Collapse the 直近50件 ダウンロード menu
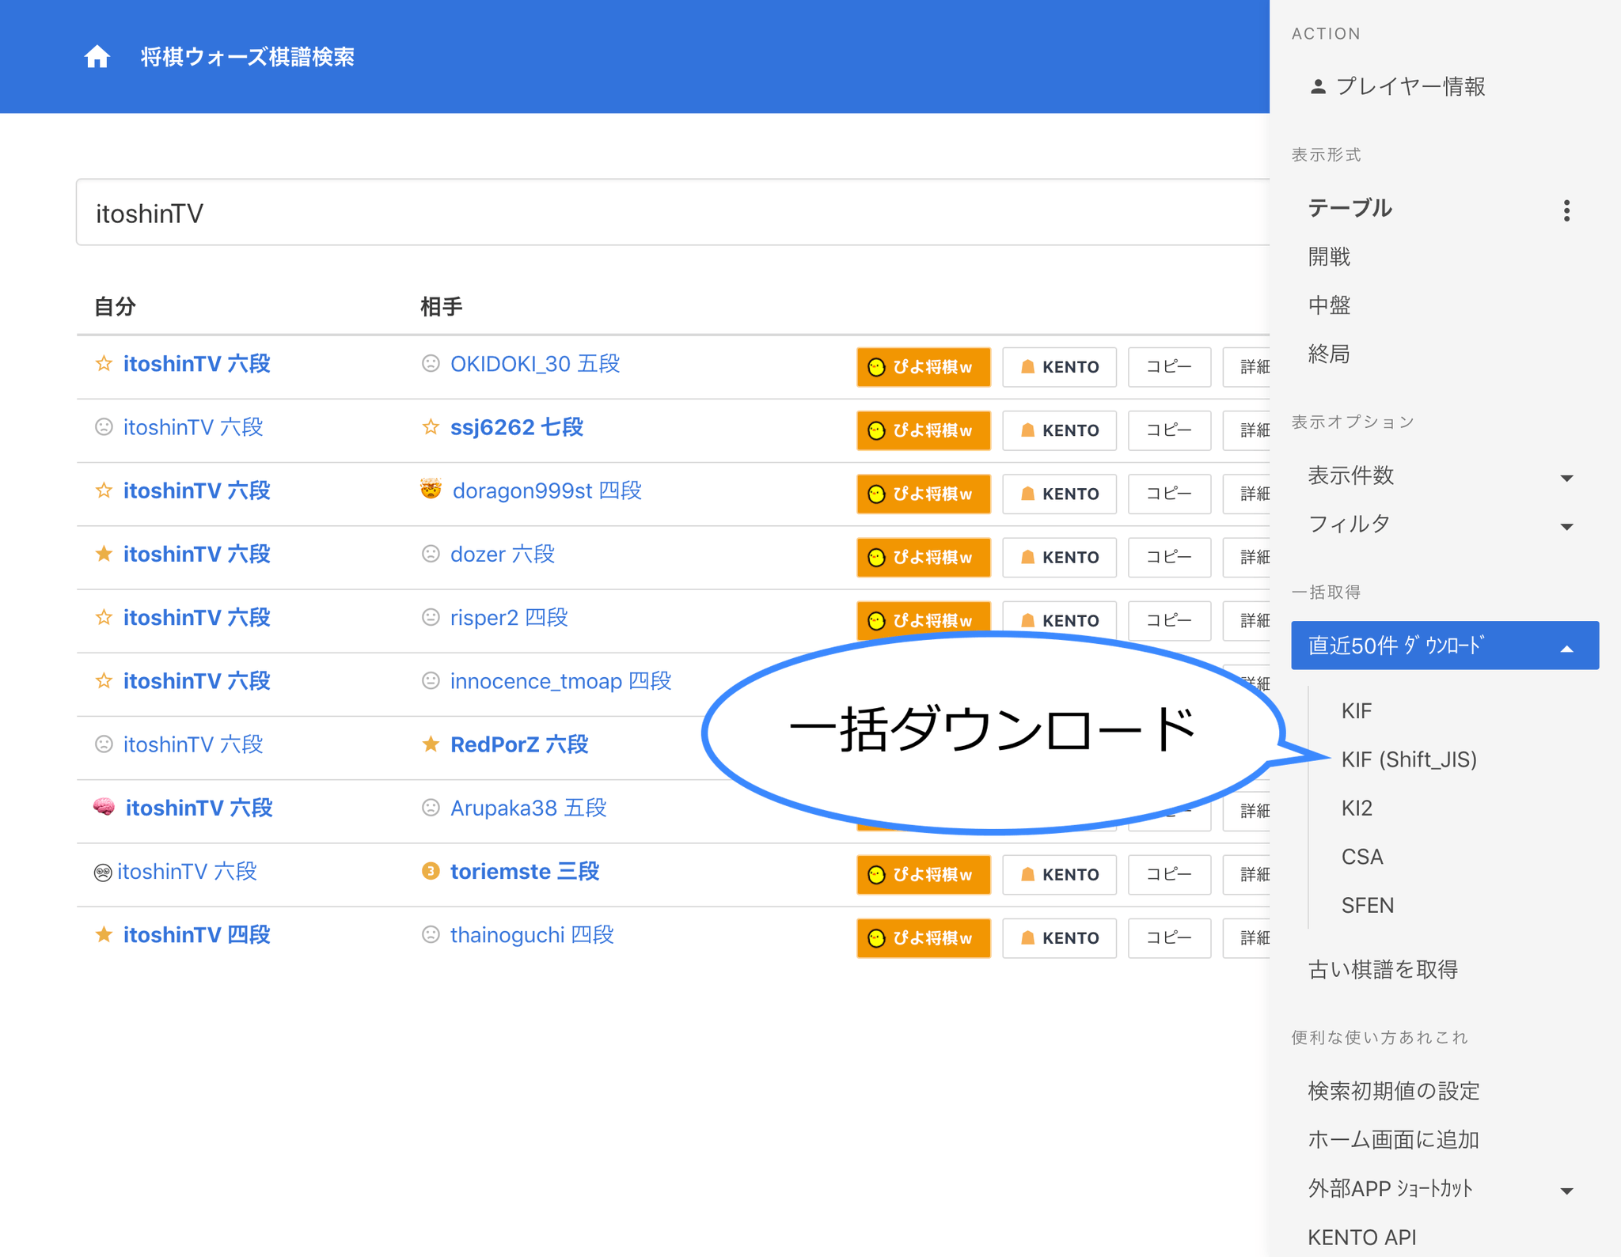 coord(1444,646)
